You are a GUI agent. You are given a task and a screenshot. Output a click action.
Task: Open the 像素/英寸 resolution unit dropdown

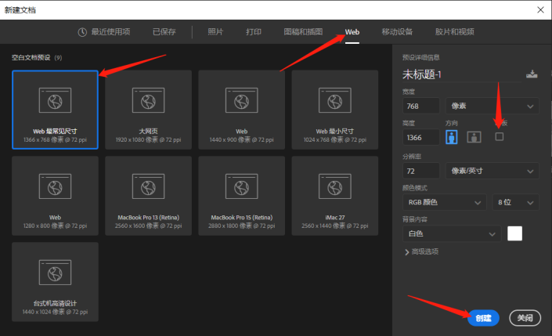[492, 170]
